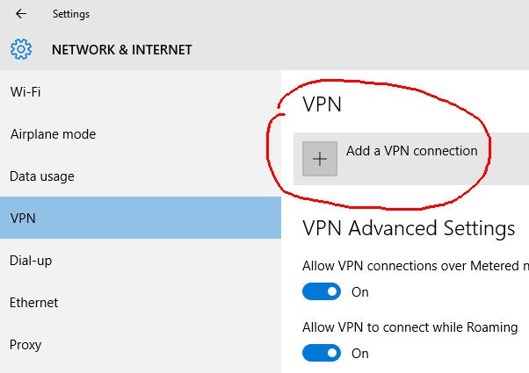
Task: Click the blue settings gear icon
Action: click(x=21, y=49)
